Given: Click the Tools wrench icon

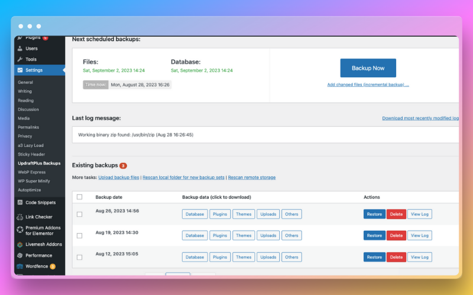Looking at the screenshot, I should [x=20, y=60].
